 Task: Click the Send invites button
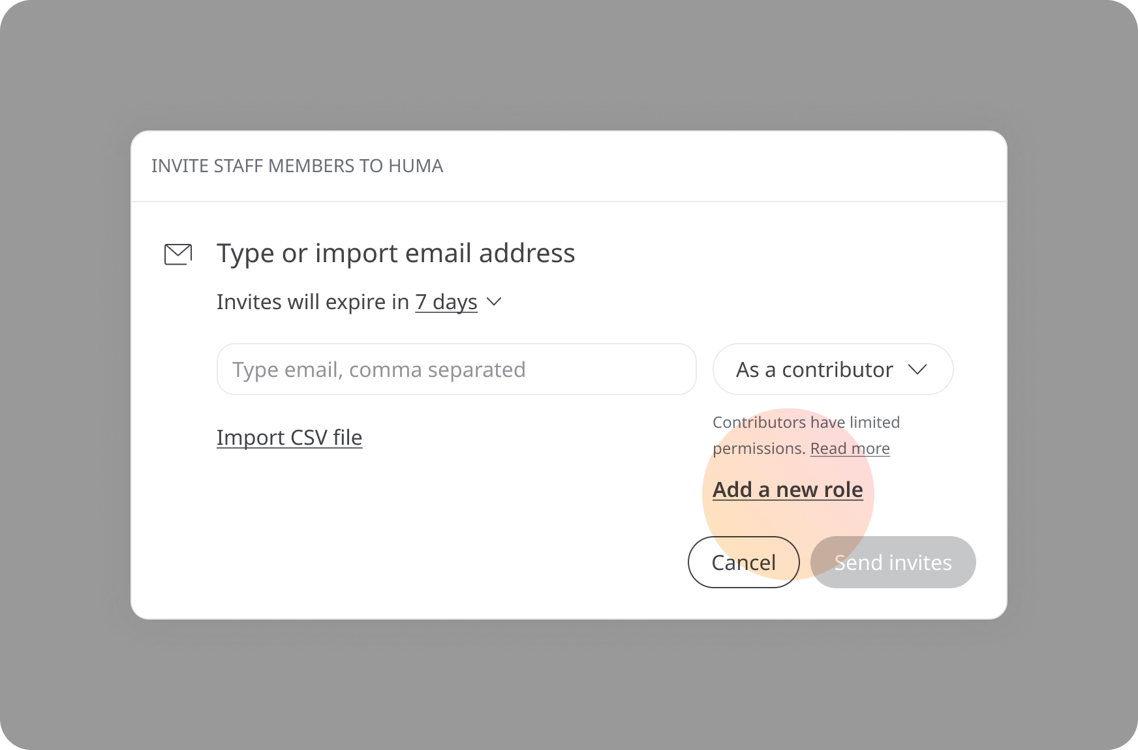click(893, 562)
